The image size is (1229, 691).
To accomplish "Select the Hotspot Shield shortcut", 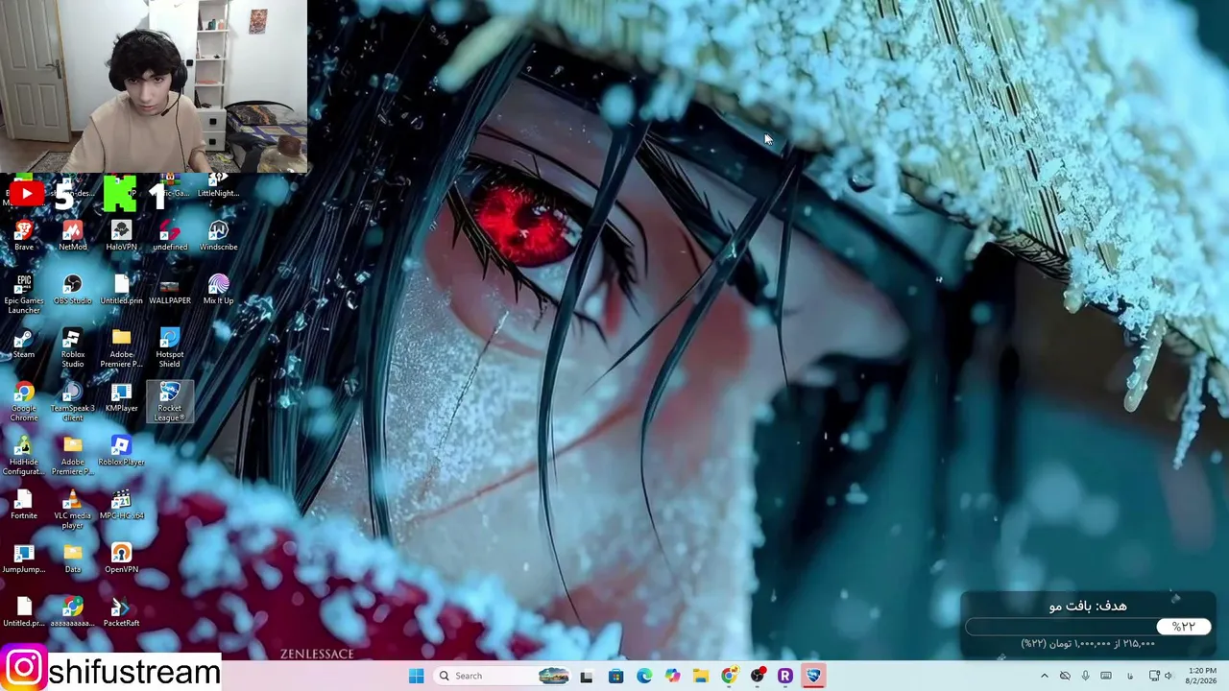I will tap(170, 348).
